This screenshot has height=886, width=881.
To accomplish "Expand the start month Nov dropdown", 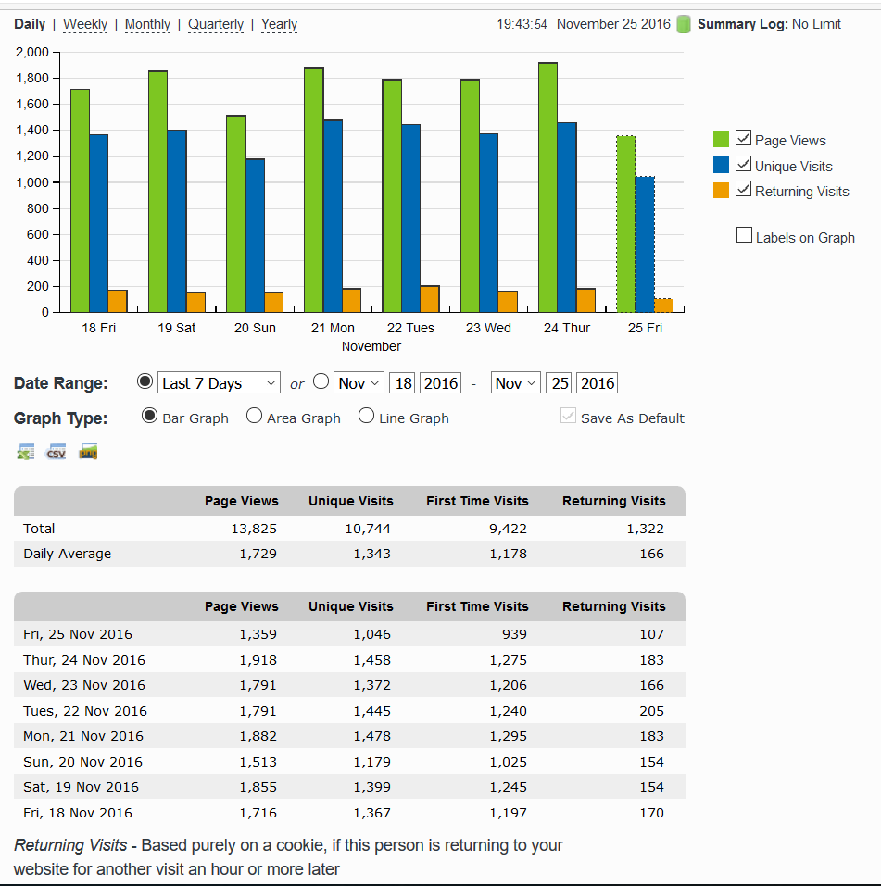I will tap(359, 383).
